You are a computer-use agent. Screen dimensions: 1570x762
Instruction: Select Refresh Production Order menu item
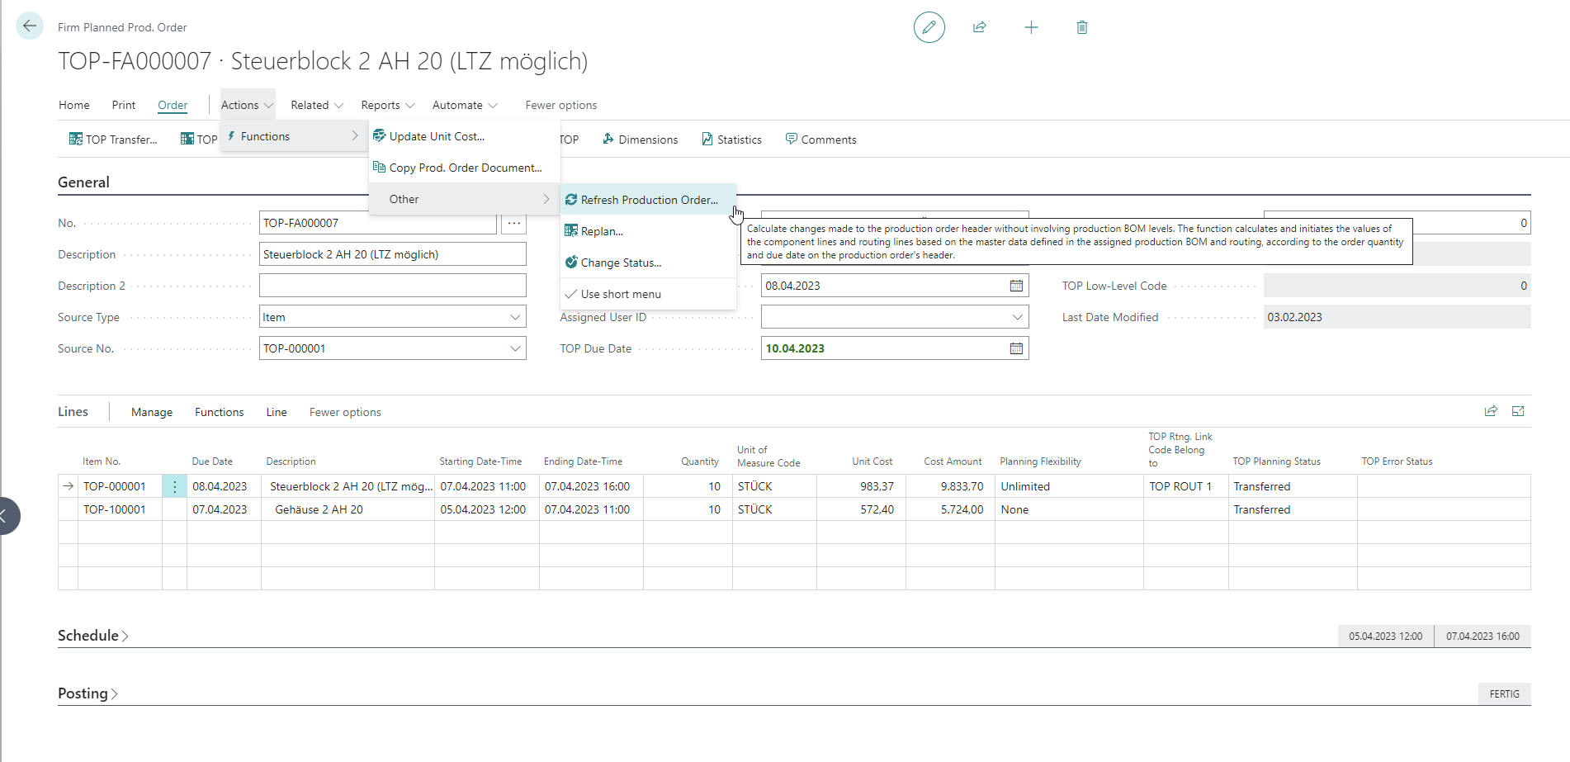(x=649, y=200)
